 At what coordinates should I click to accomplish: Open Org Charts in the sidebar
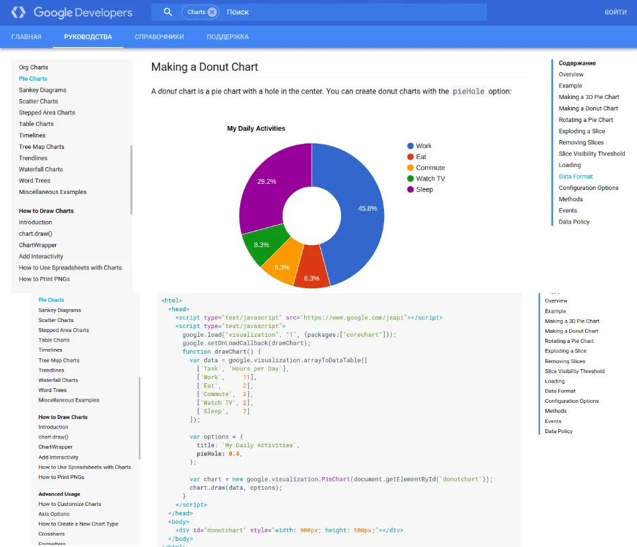34,67
